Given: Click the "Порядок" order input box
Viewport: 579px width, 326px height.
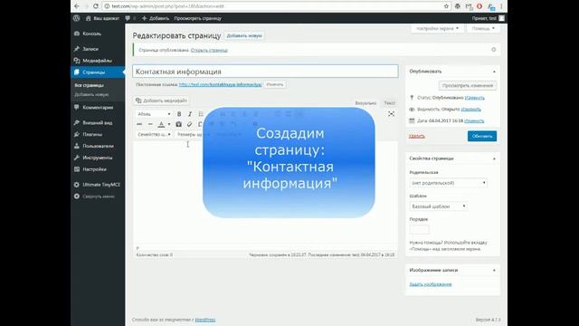Looking at the screenshot, I should pos(420,229).
